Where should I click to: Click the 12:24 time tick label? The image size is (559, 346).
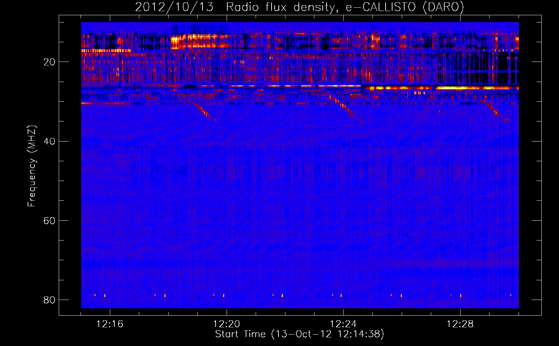coord(343,324)
